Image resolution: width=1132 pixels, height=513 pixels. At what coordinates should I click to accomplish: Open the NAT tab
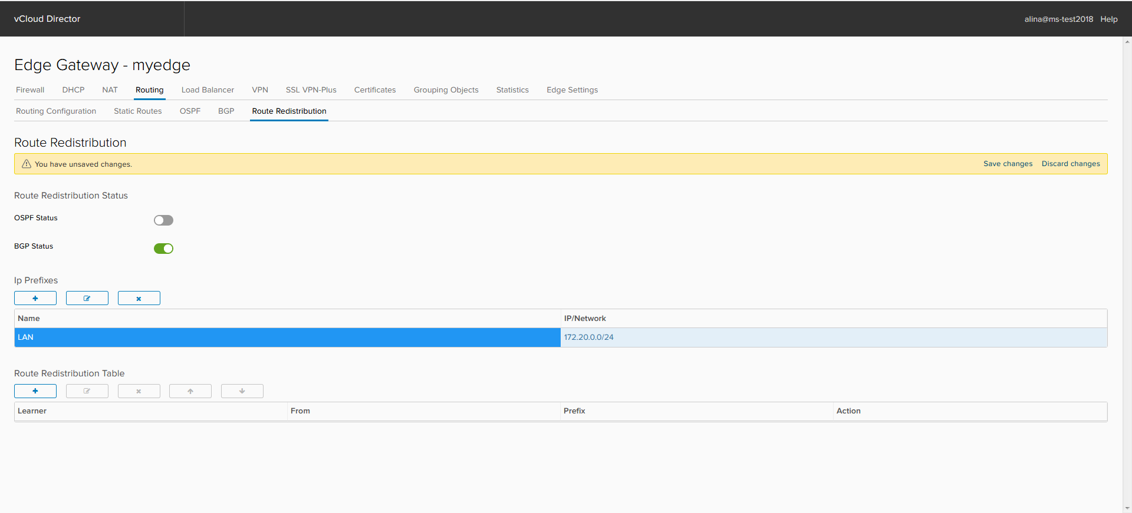coord(110,90)
